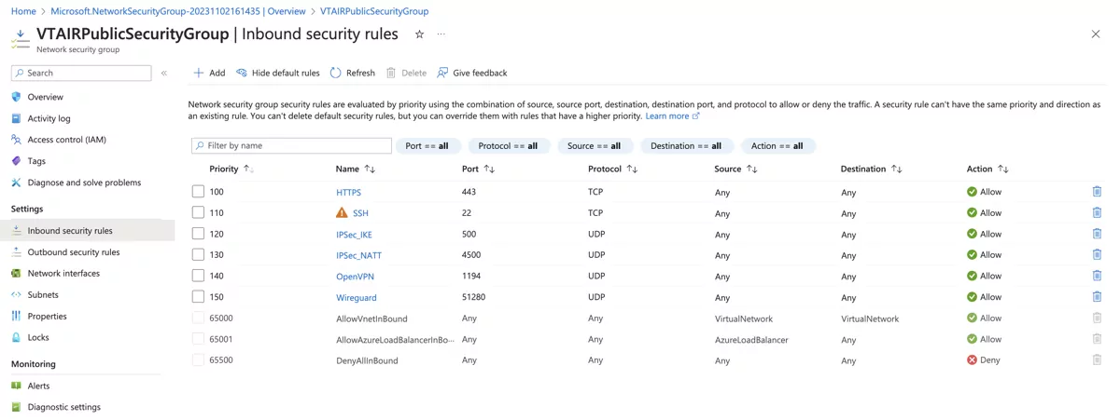Click the Overview shield icon in the sidebar
The width and height of the screenshot is (1120, 420).
16,97
